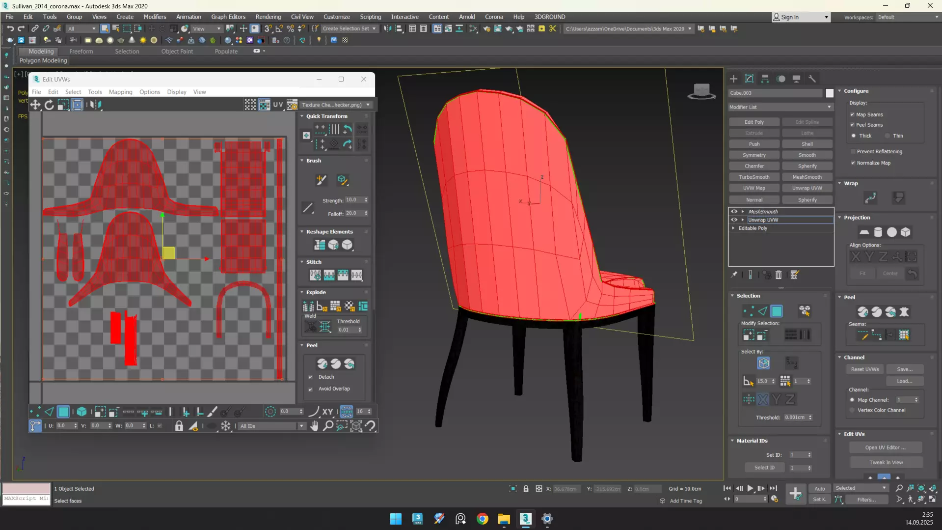Enable Prevent Reflattening checkbox
This screenshot has height=530, width=942.
(x=853, y=151)
